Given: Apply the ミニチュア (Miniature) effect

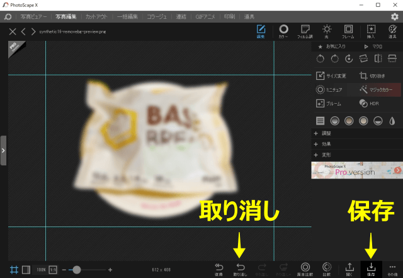Looking at the screenshot, I should [329, 89].
